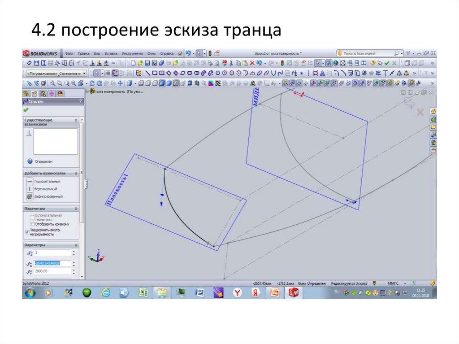This screenshot has width=459, height=344.
Task: Uncheck Поддержать внутр. непрерывность
Action: point(27,232)
